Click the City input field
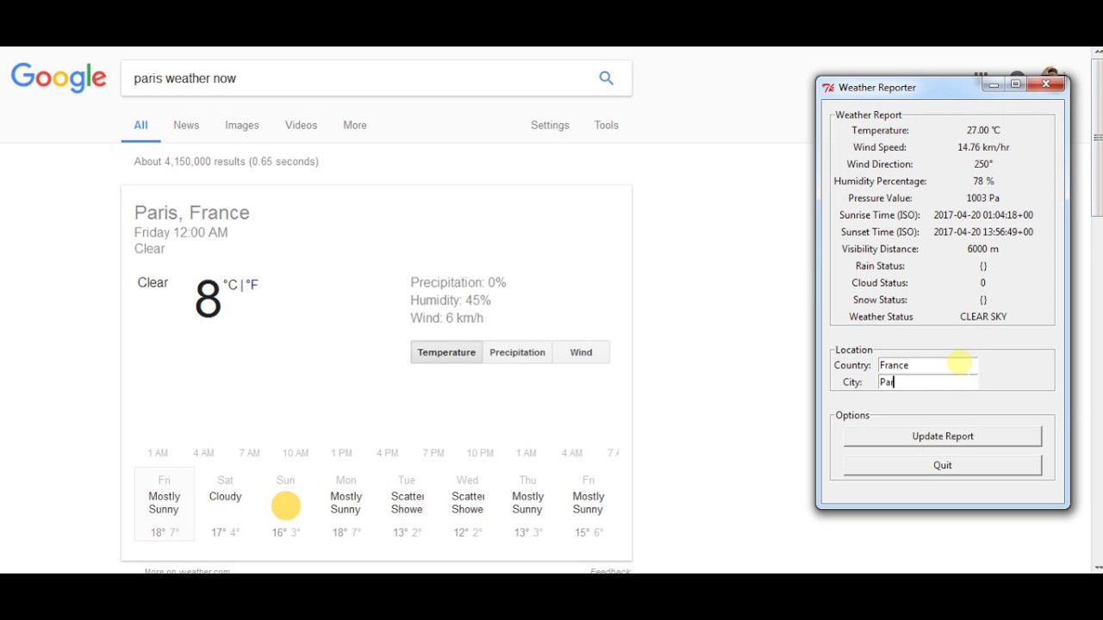This screenshot has width=1103, height=620. coord(928,382)
